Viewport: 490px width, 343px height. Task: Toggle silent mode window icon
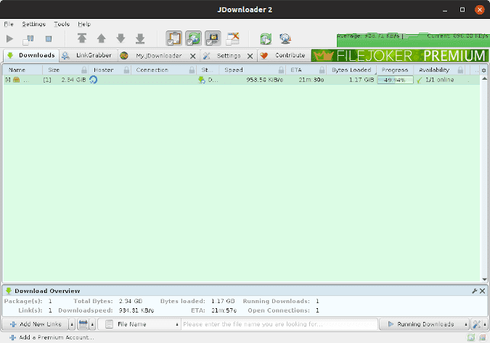(x=232, y=38)
